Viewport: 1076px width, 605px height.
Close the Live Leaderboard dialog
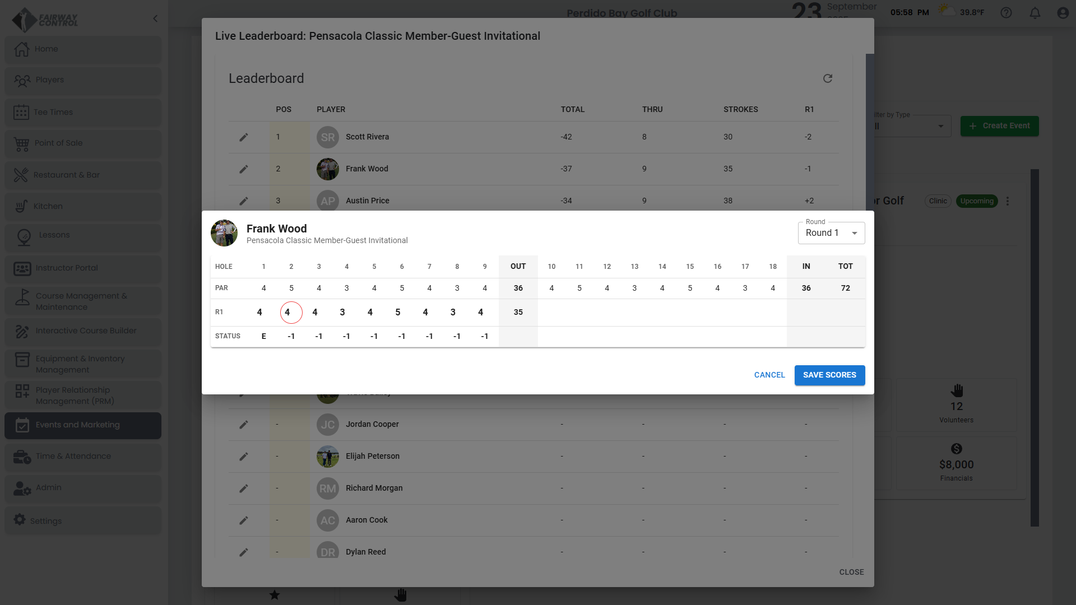851,572
